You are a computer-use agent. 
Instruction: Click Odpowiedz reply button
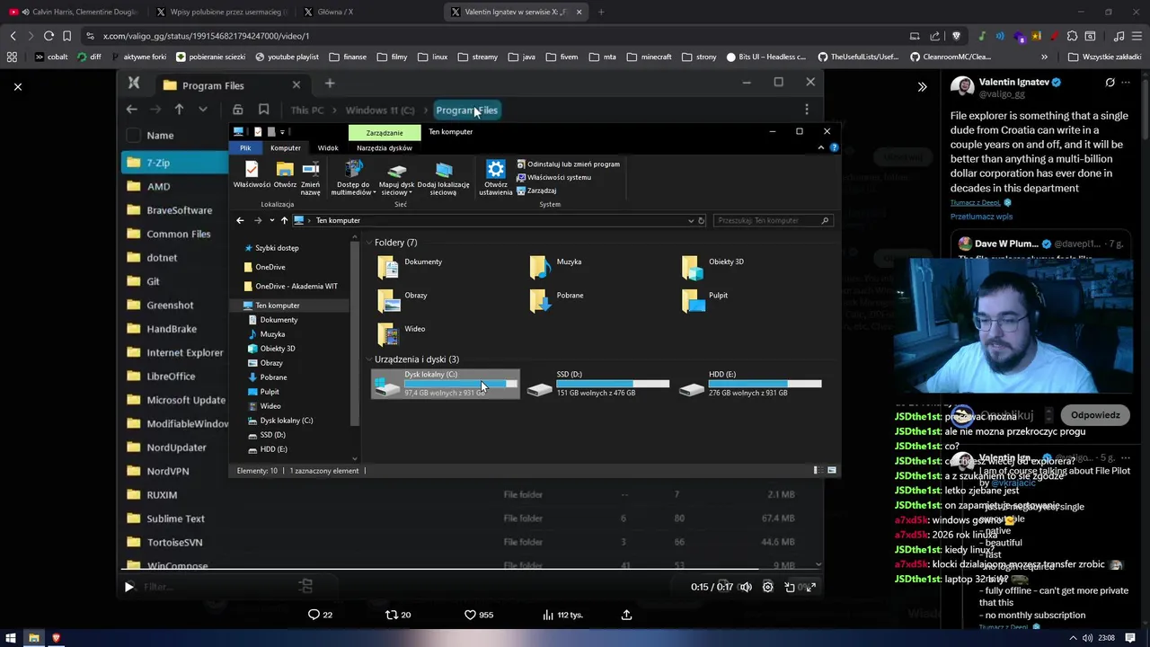pyautogui.click(x=1095, y=415)
